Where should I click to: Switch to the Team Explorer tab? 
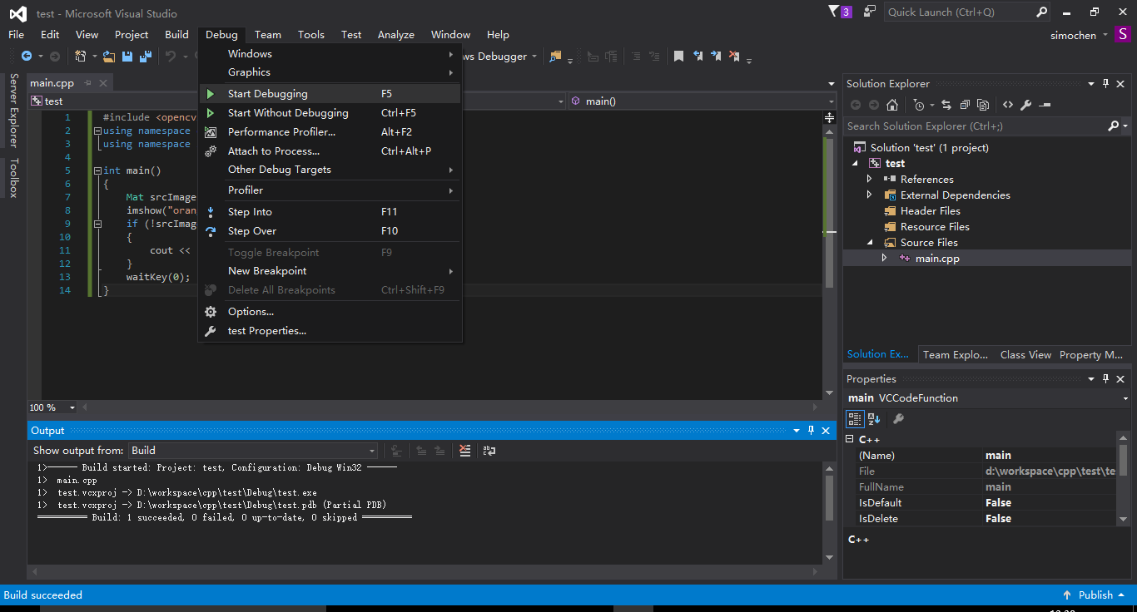tap(955, 354)
